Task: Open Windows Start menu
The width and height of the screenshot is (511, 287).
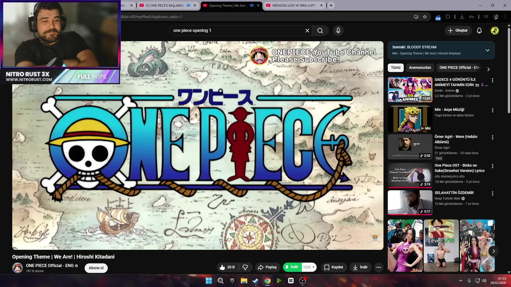Action: point(209,281)
